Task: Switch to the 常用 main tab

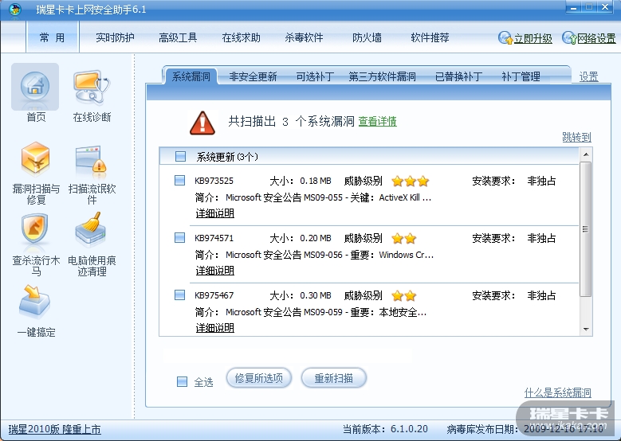Action: click(x=53, y=37)
